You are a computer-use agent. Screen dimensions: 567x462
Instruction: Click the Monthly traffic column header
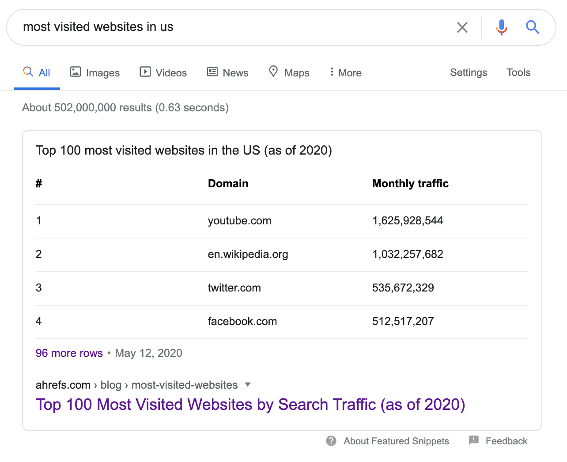pyautogui.click(x=411, y=183)
